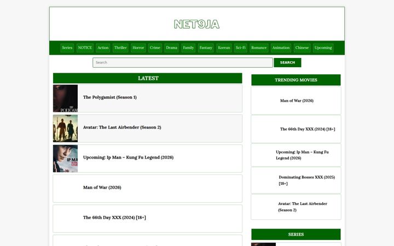This screenshot has height=246, width=394.
Task: Open Upcoming: Ip Man title in Latest
Action: [129, 157]
